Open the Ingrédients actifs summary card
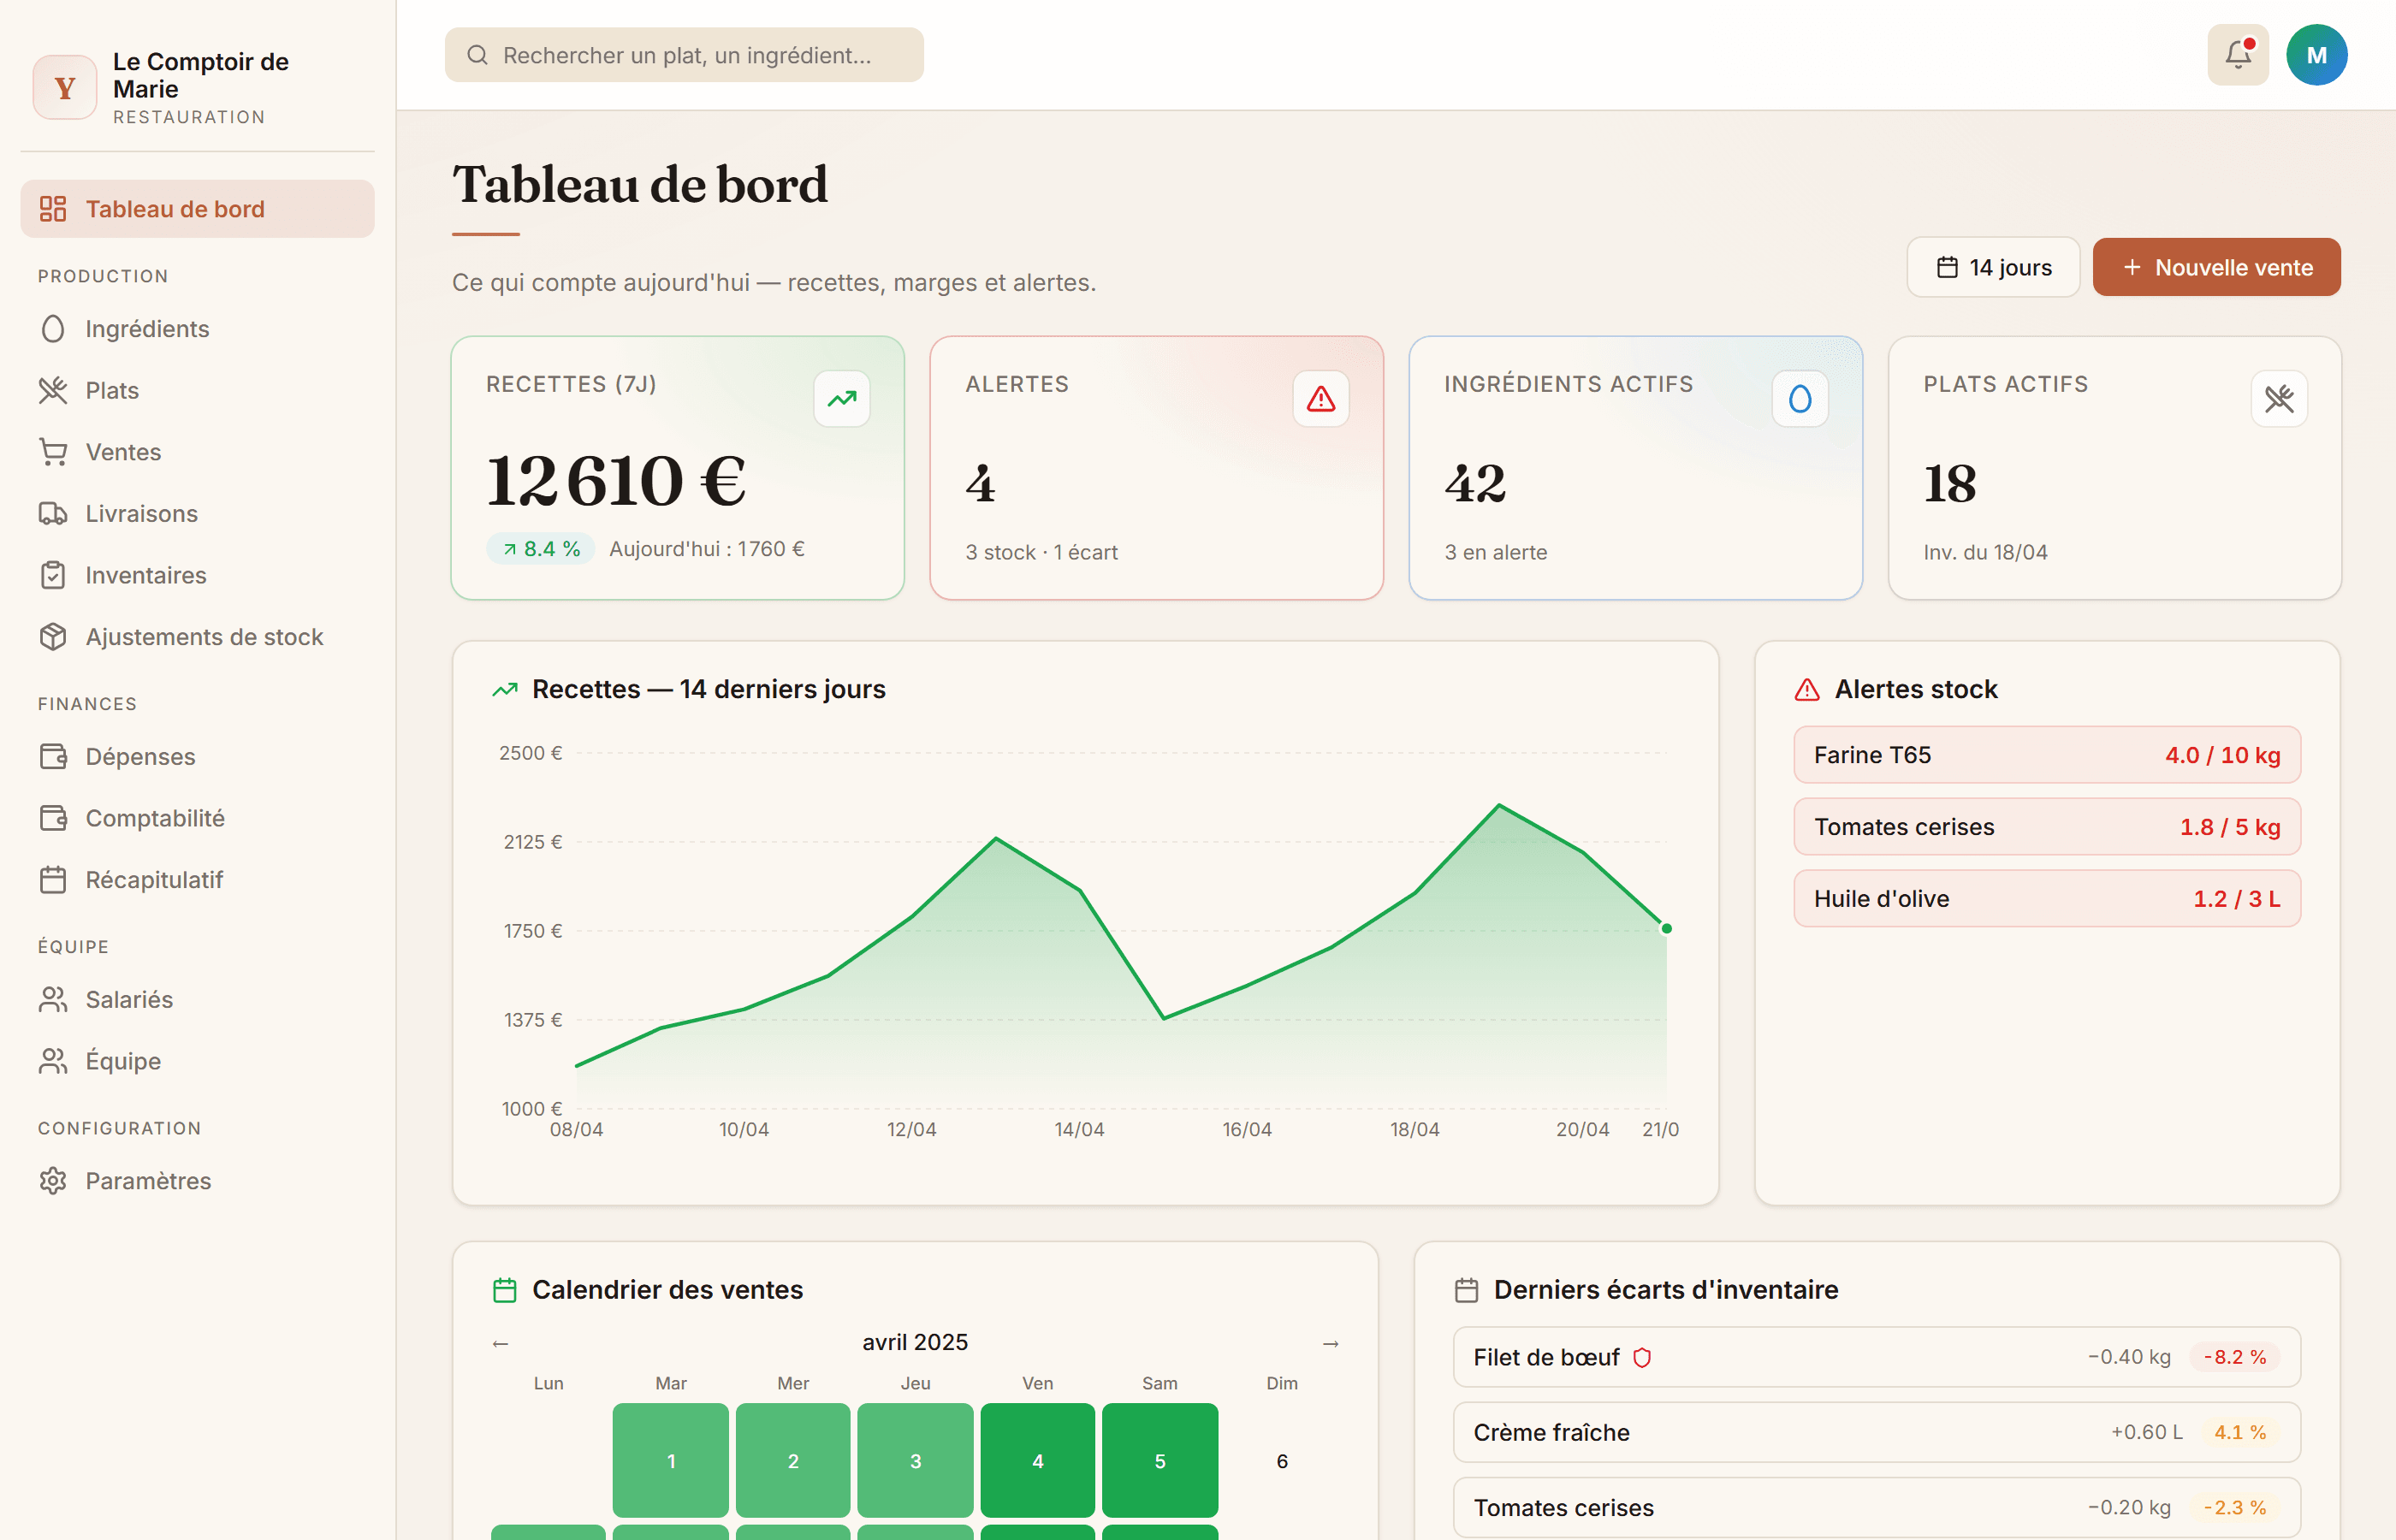 pyautogui.click(x=1635, y=468)
